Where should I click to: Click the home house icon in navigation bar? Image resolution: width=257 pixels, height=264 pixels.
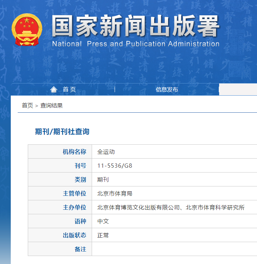[x=54, y=89]
